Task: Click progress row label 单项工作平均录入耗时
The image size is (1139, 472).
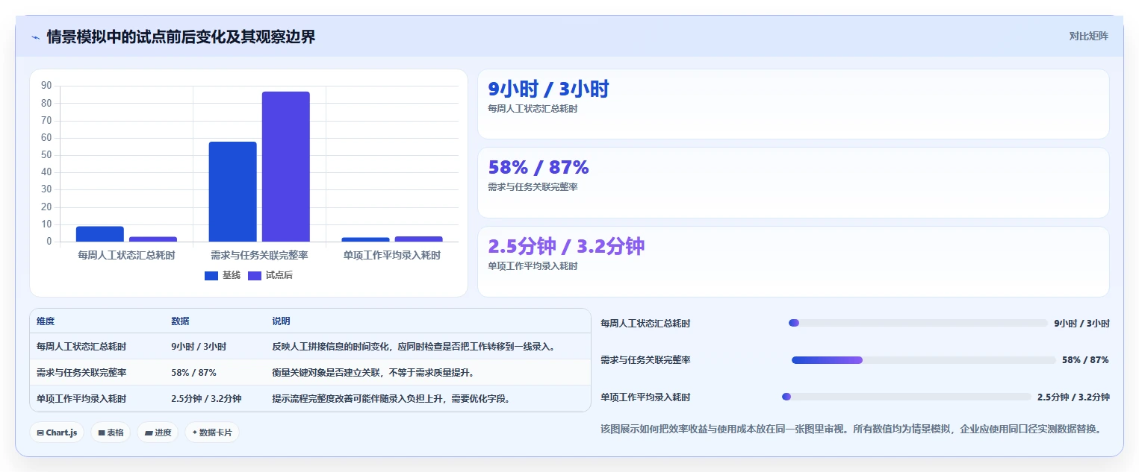Action: click(645, 397)
